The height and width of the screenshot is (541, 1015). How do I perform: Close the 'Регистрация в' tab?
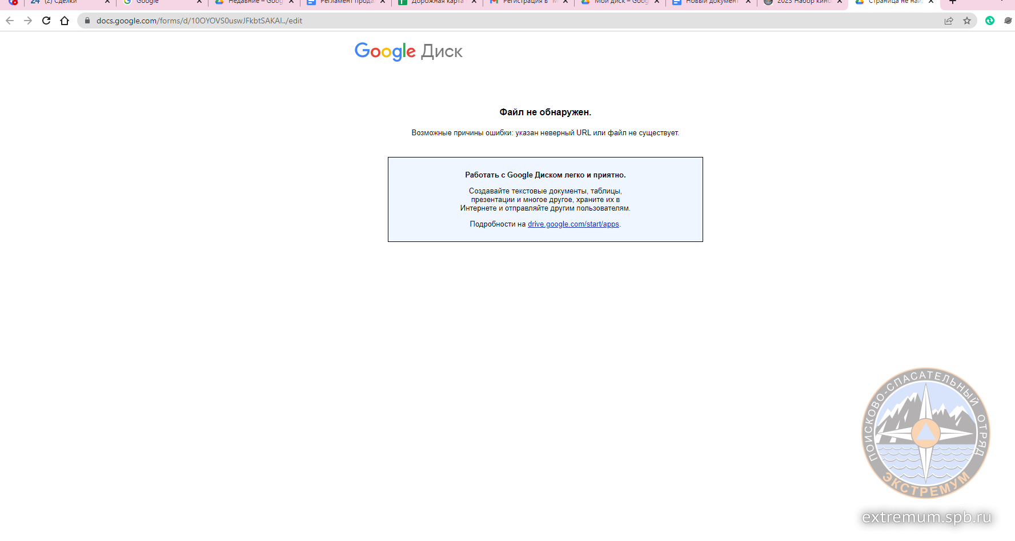[x=565, y=2]
